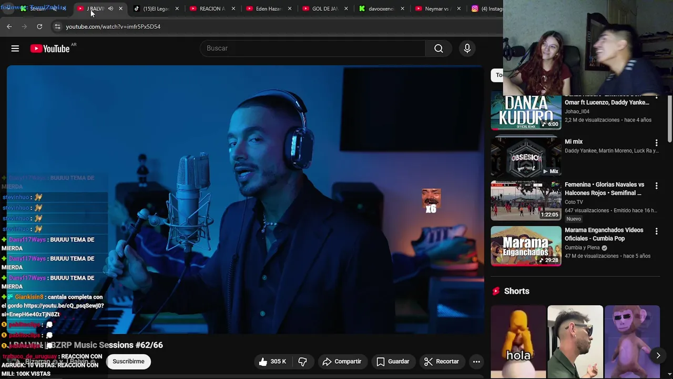Switch to the REACION A tab
The image size is (673, 379).
(x=208, y=8)
